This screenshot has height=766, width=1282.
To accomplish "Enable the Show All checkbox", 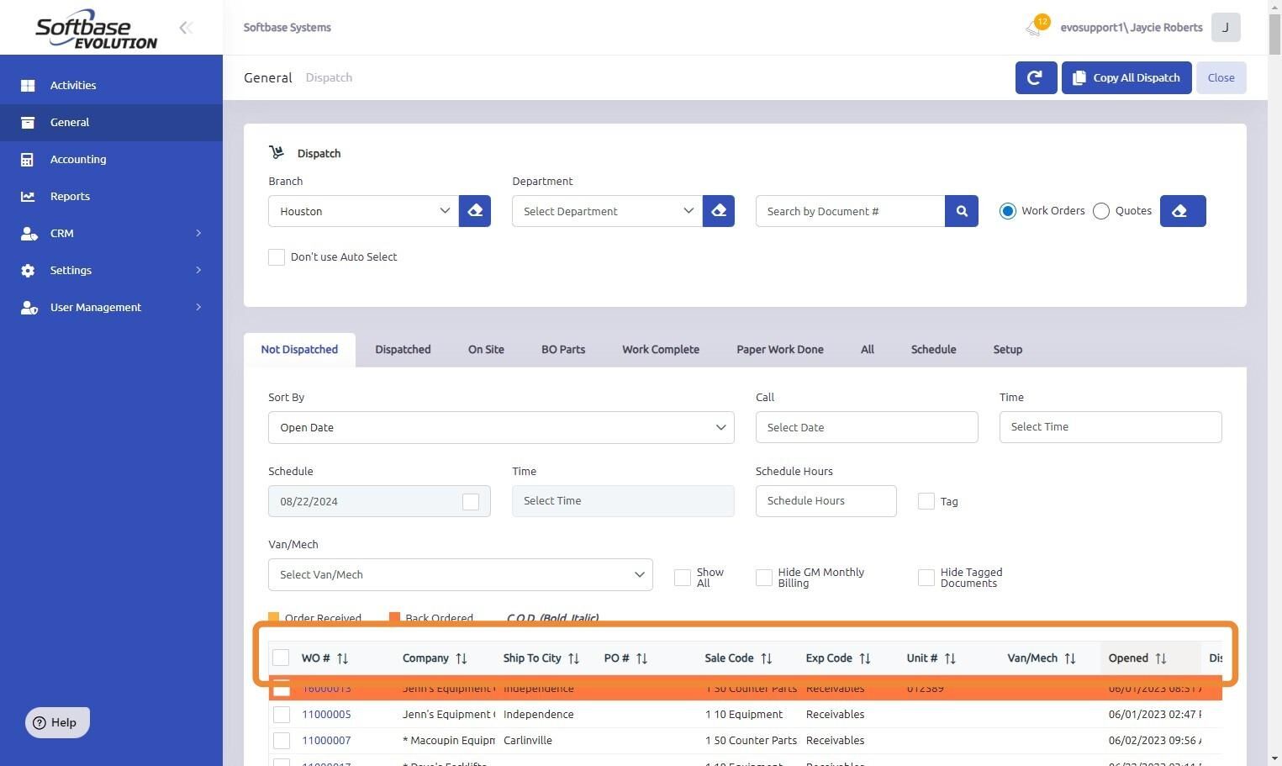I will pos(683,578).
